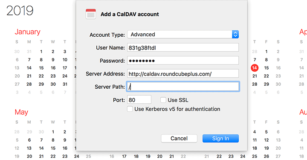Click the calendar icon beside Add a CalDAV account
The height and width of the screenshot is (160, 307).
(91, 14)
